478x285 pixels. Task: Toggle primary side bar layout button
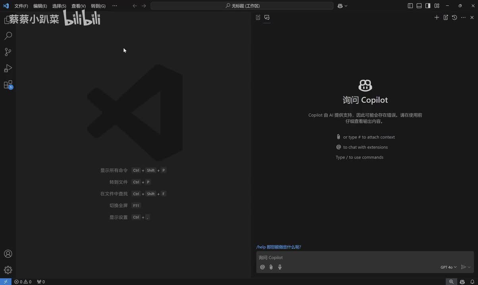(x=411, y=6)
